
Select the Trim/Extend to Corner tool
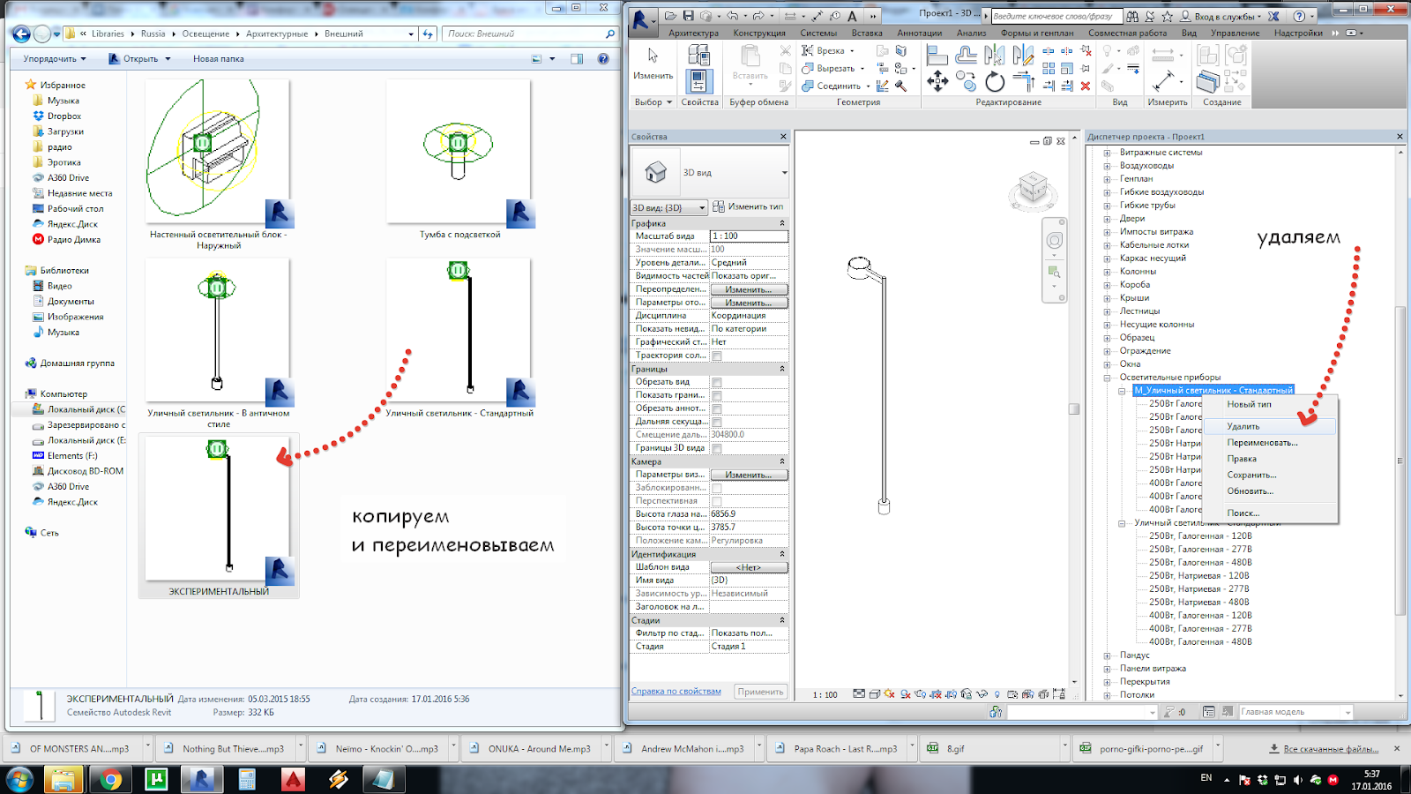[1023, 82]
